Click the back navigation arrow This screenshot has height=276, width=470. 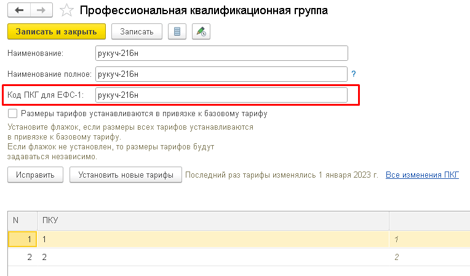(18, 10)
